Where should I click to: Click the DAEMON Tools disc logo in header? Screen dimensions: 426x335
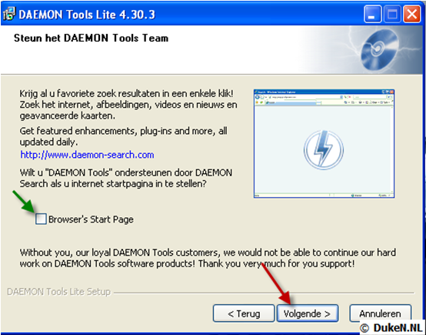380,49
